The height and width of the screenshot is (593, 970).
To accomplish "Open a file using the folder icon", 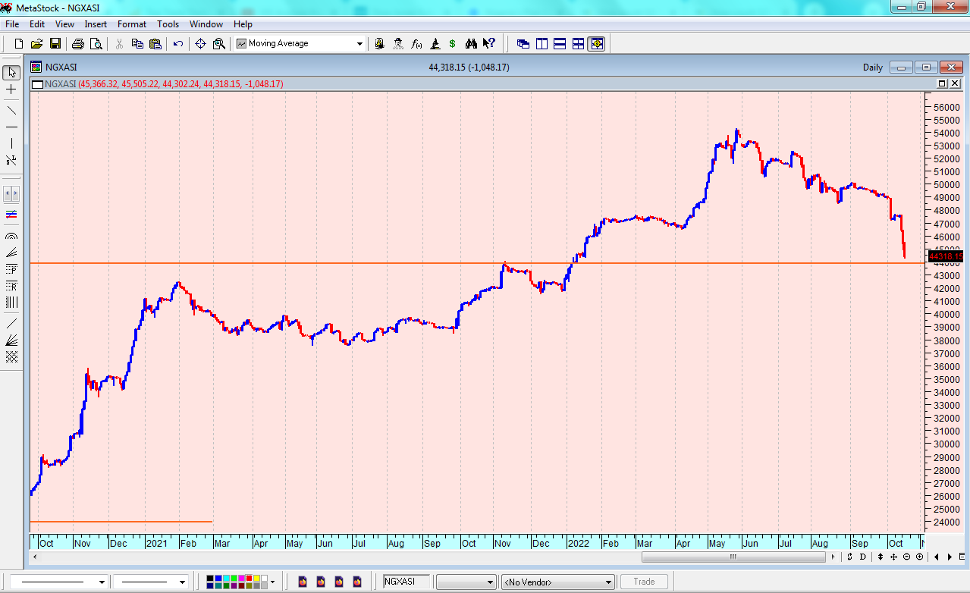I will coord(37,44).
